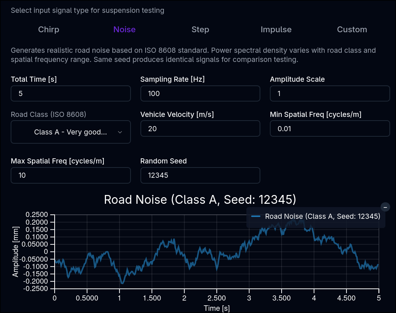Click the Min Spatial Freq input
The height and width of the screenshot is (313, 396).
point(330,129)
